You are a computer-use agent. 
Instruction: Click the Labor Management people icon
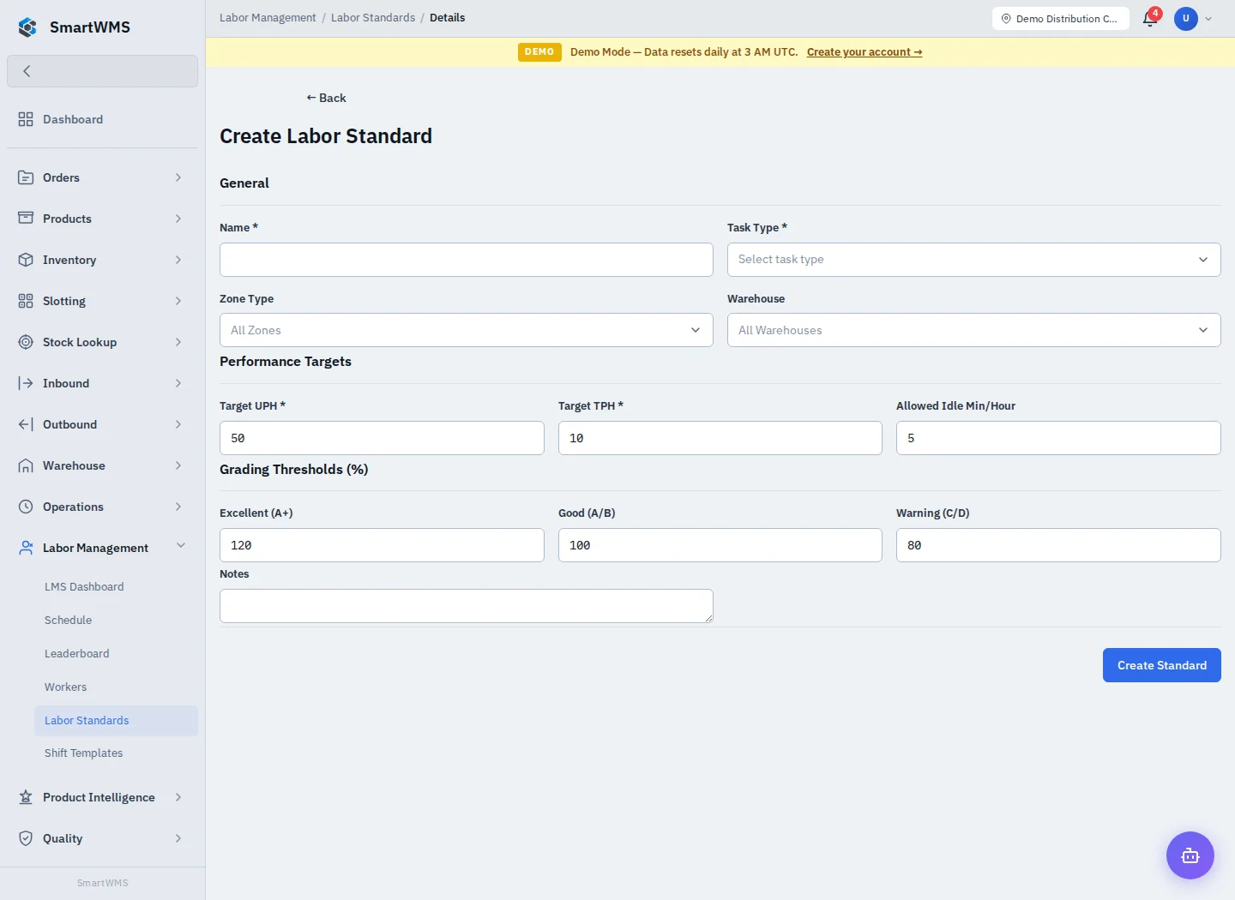(26, 548)
